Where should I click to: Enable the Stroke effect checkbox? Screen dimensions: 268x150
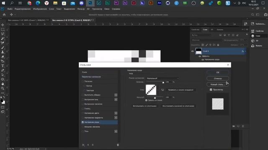click(x=83, y=95)
